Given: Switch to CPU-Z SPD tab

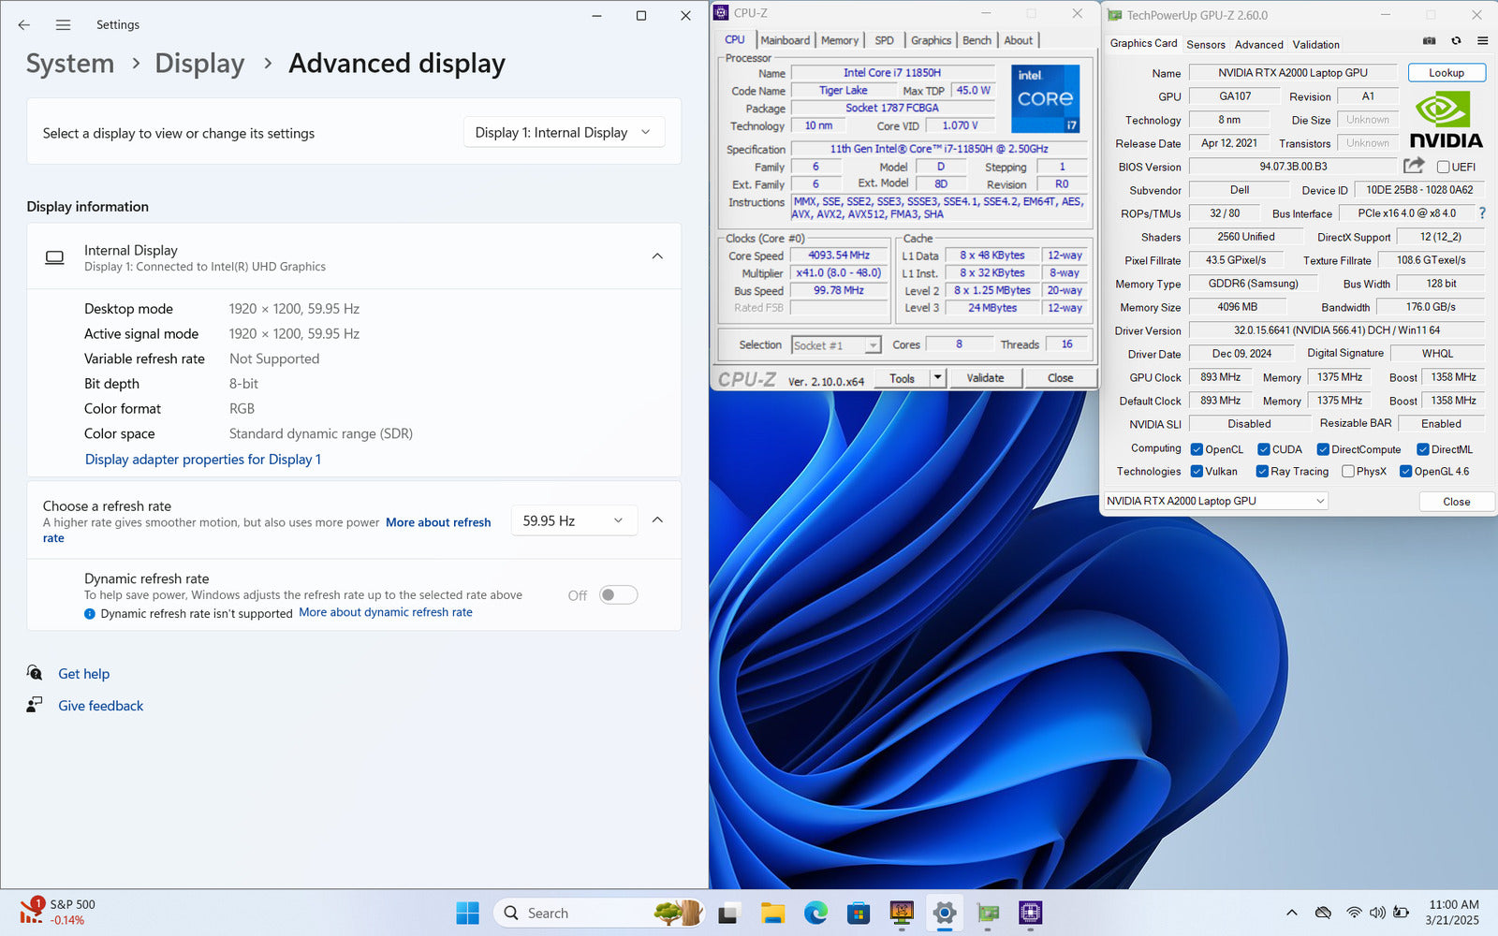Looking at the screenshot, I should tap(884, 40).
